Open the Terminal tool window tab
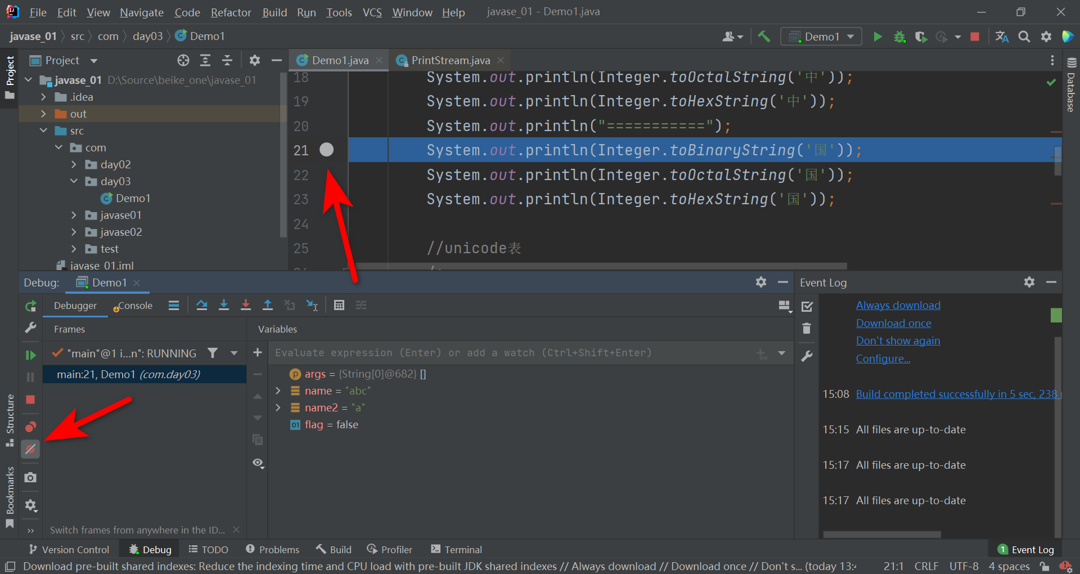This screenshot has height=574, width=1080. (x=456, y=549)
